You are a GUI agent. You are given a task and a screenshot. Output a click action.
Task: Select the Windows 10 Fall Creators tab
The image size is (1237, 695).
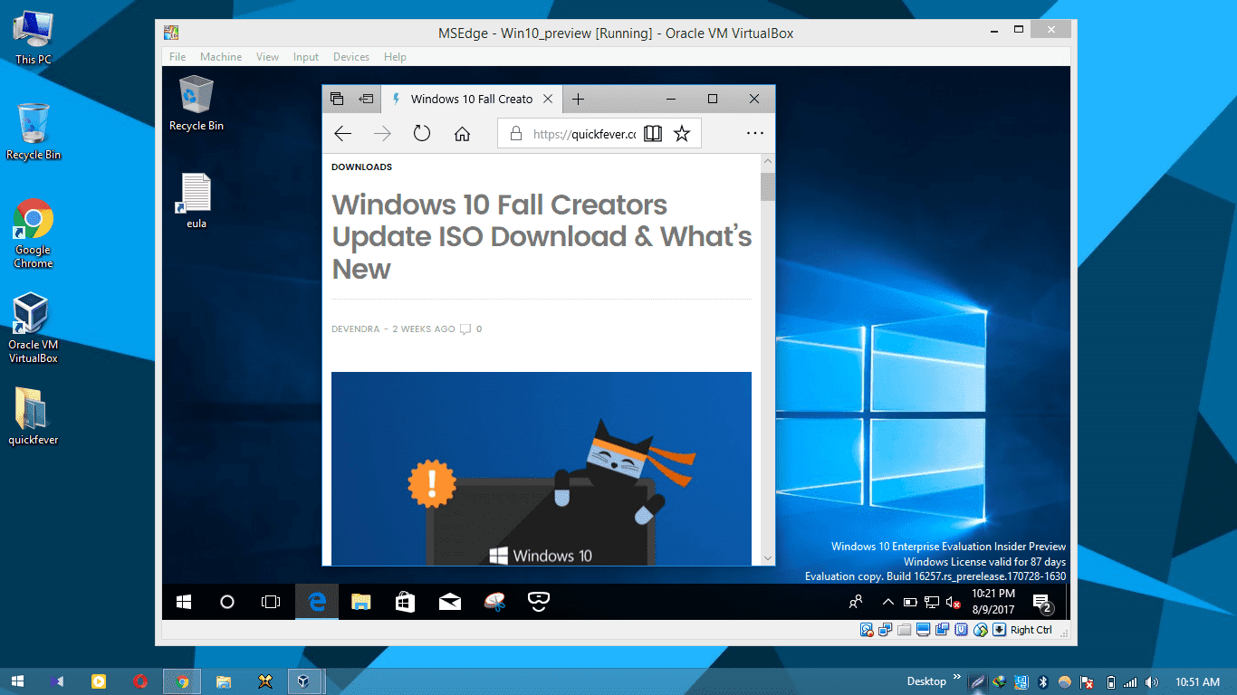471,99
